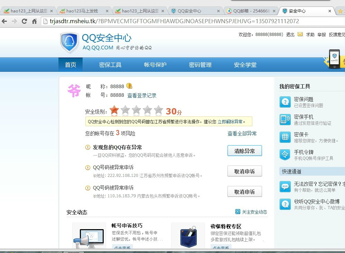Click 取消申诉 for the 包头市 appeal
345x253 pixels.
[245, 191]
